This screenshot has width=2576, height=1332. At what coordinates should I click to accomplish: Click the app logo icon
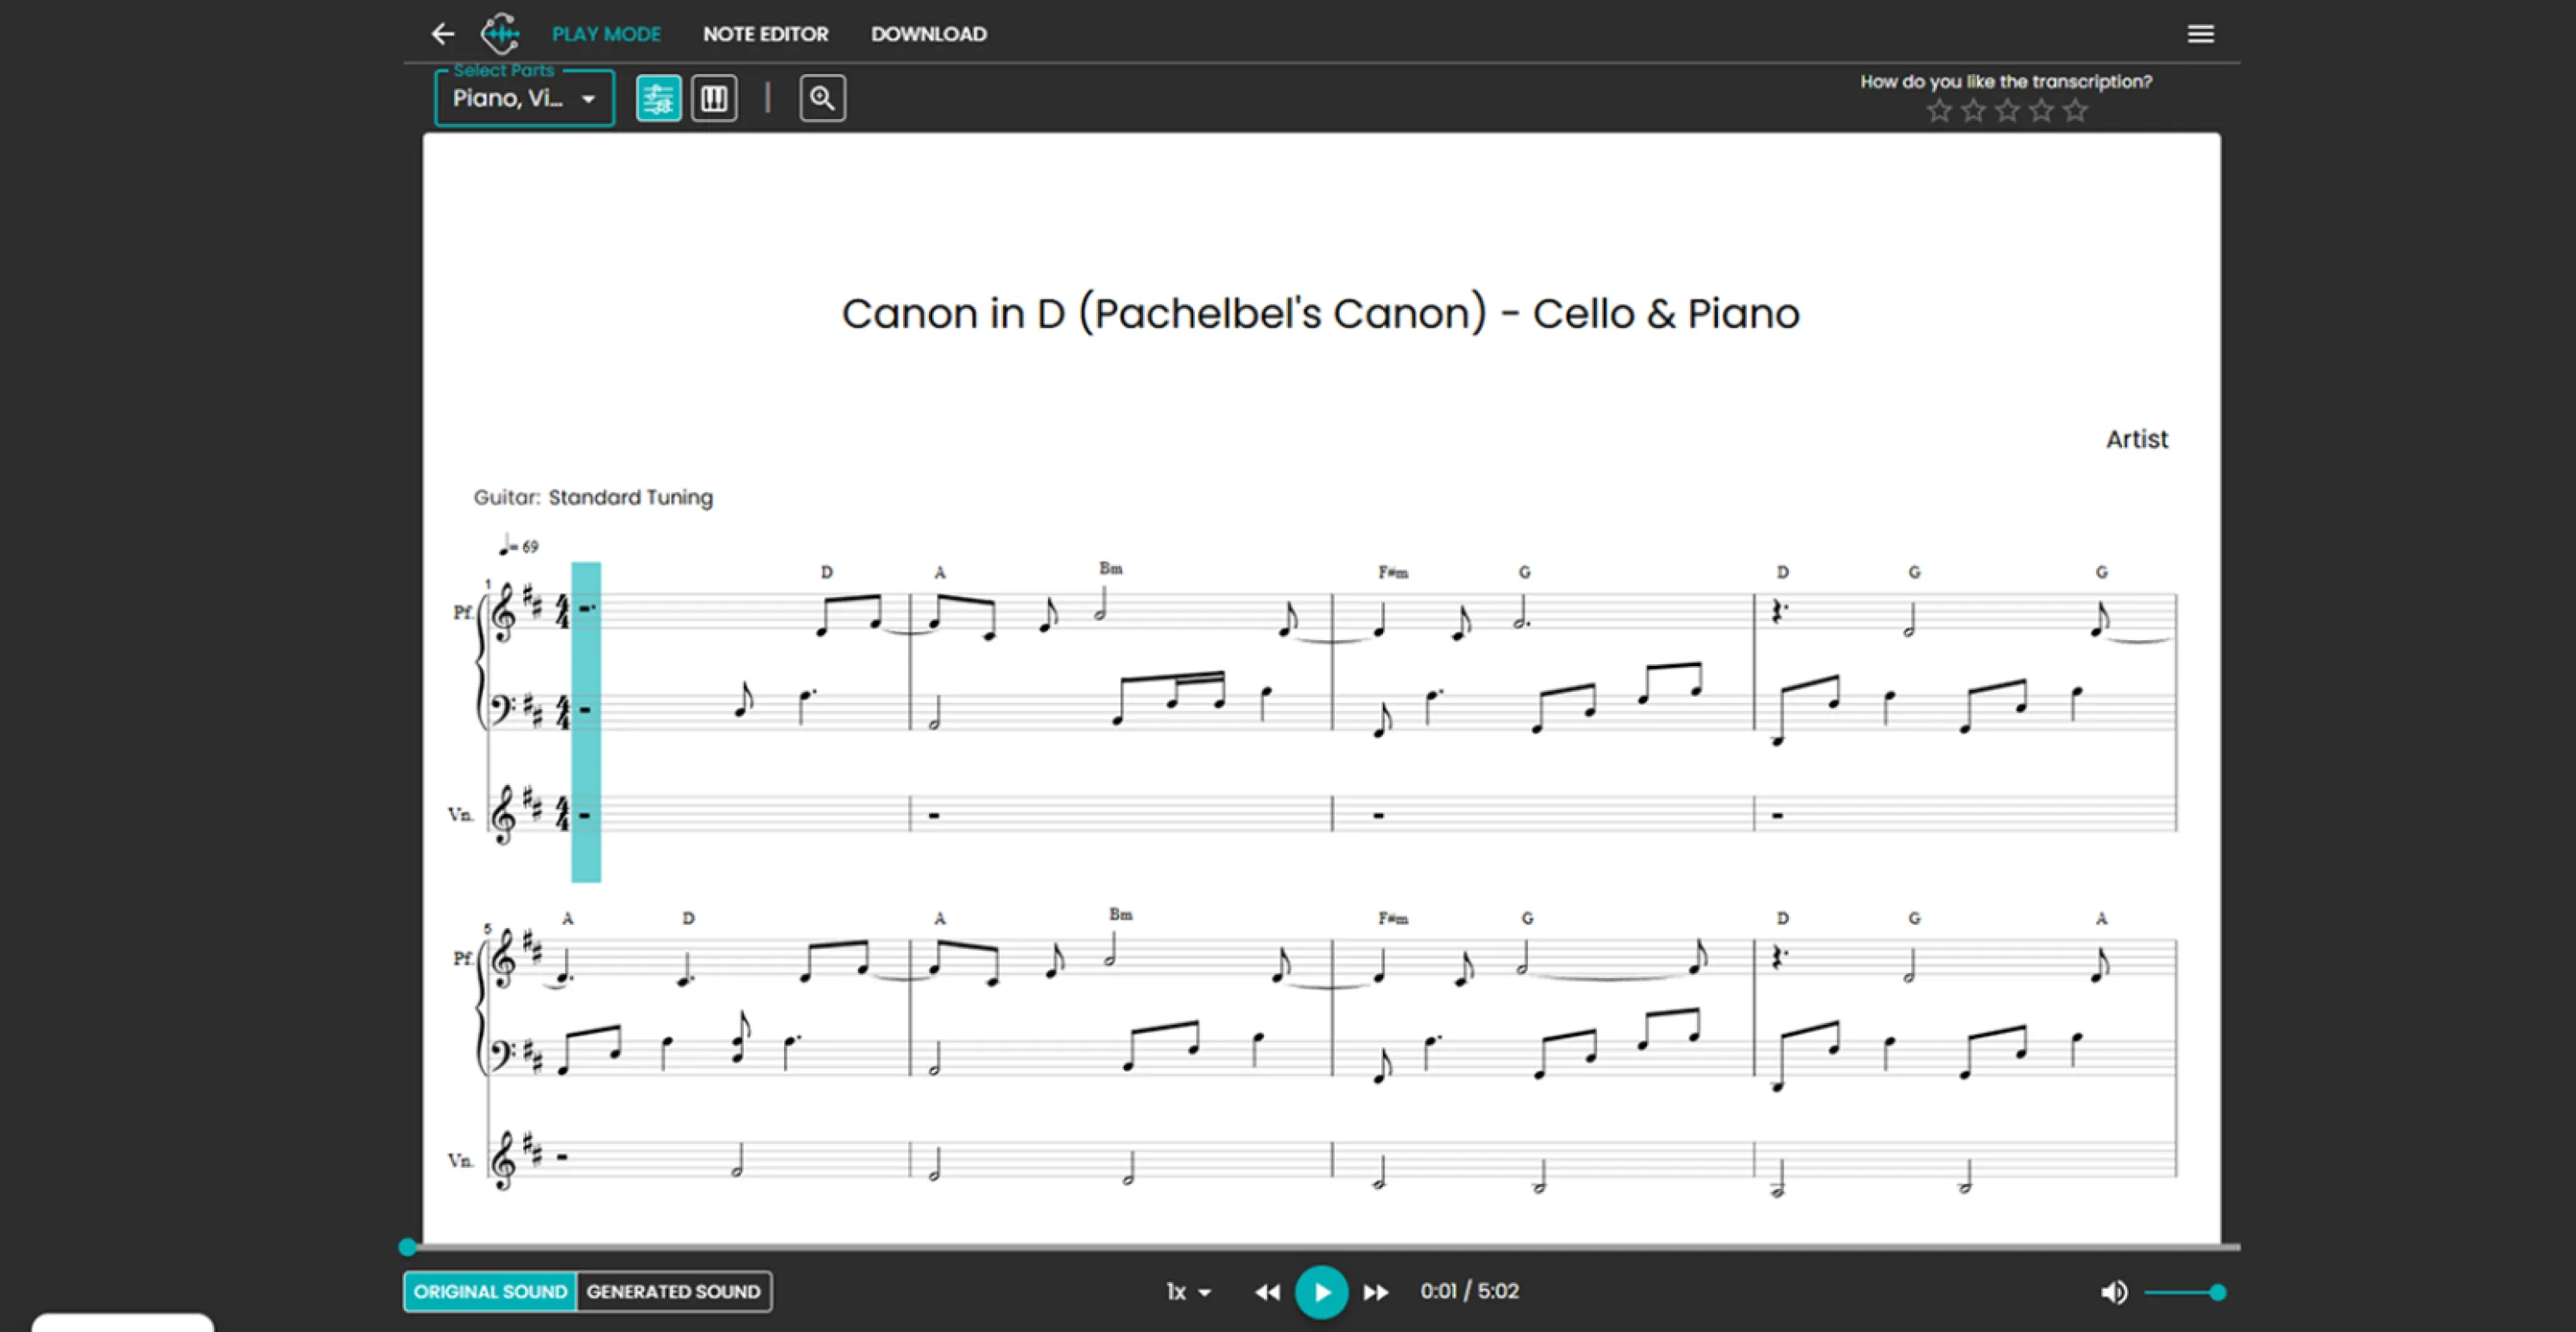tap(500, 34)
